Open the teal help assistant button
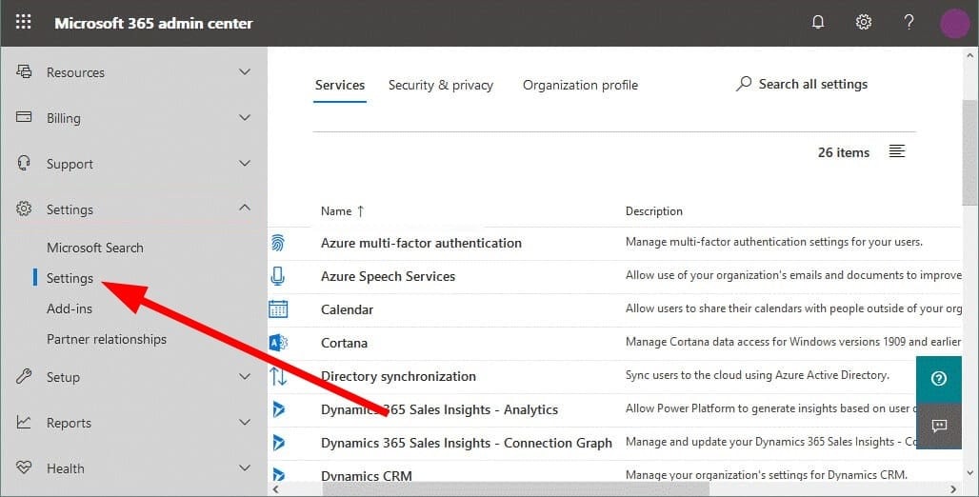Image resolution: width=979 pixels, height=497 pixels. (x=938, y=378)
